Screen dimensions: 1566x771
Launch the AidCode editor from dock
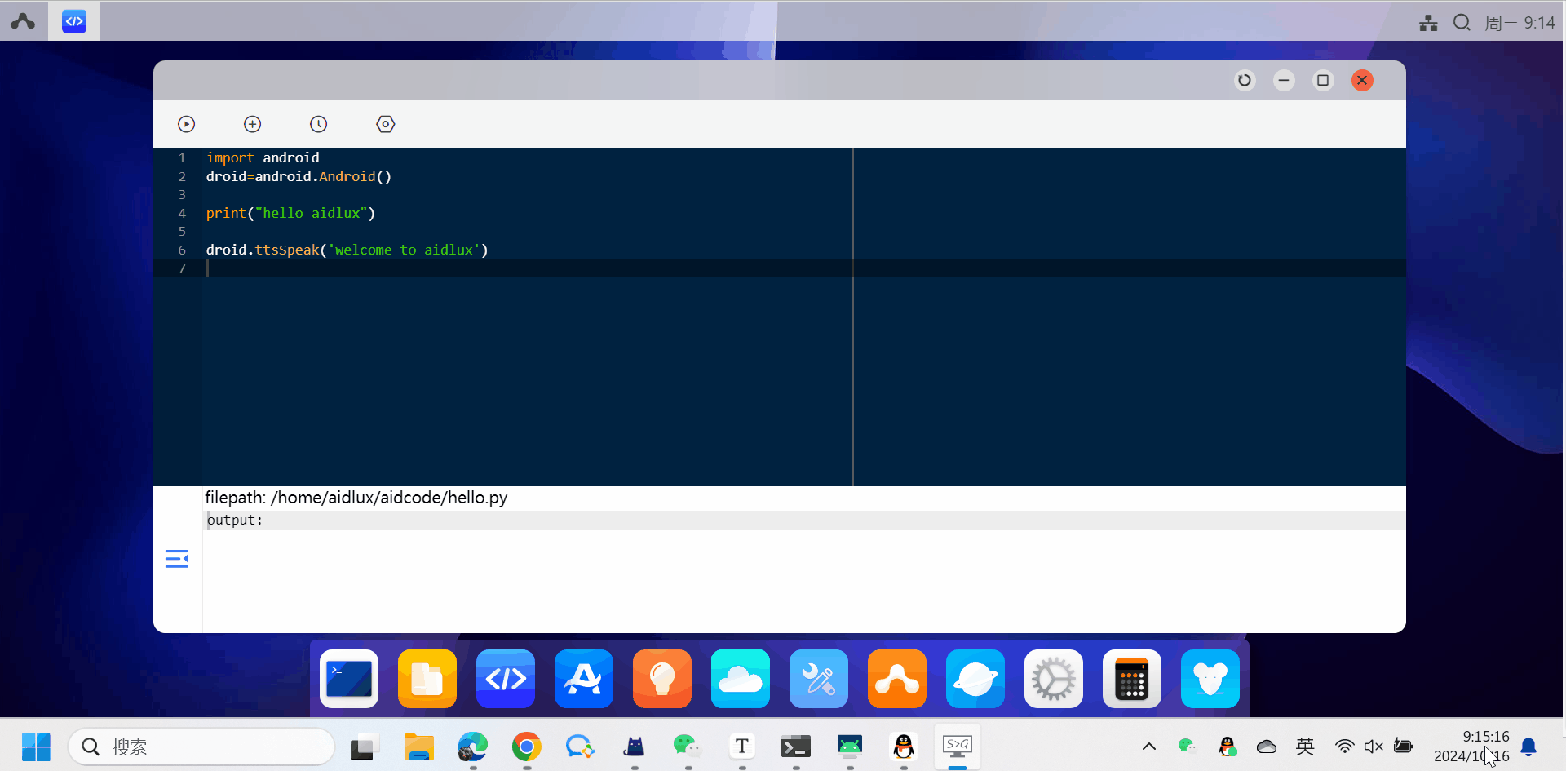tap(506, 679)
